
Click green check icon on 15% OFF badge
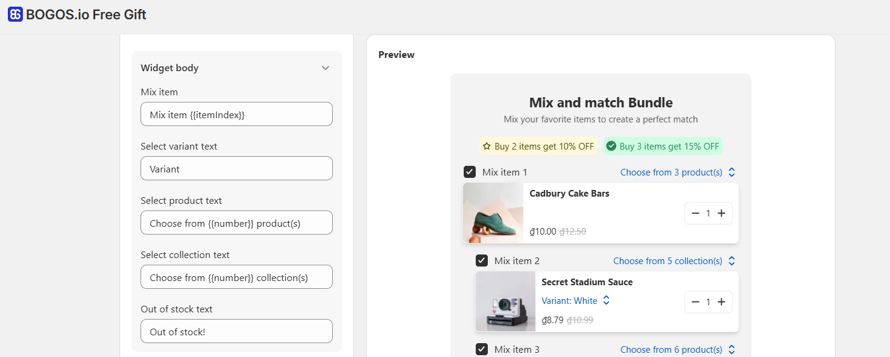coord(611,146)
